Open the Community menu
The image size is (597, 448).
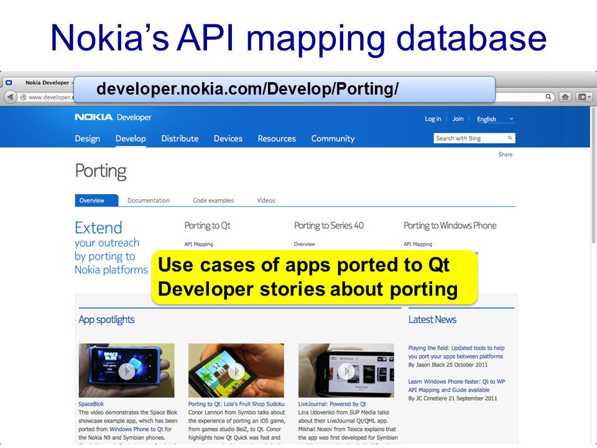[333, 139]
